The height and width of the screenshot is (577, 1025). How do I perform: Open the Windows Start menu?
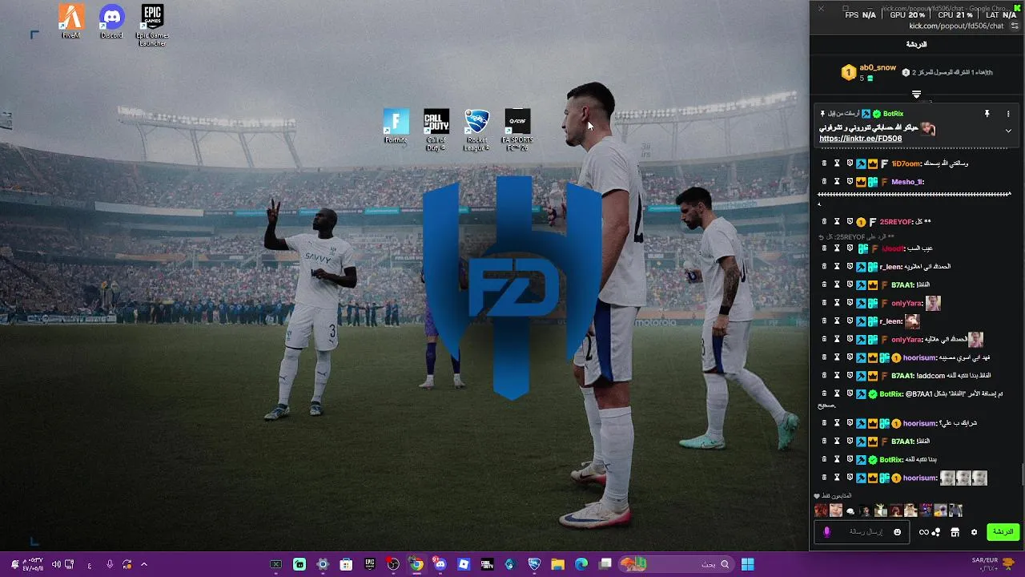tap(747, 564)
